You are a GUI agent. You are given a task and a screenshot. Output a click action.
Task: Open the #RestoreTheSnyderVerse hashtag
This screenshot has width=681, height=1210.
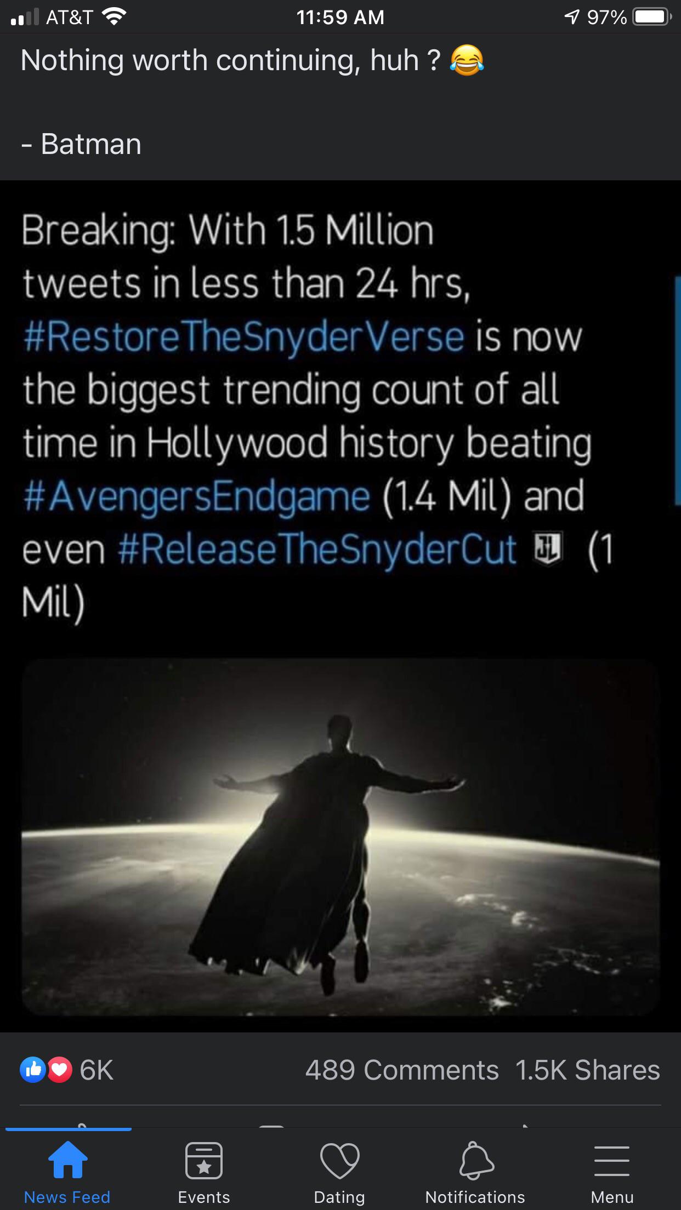click(x=244, y=336)
